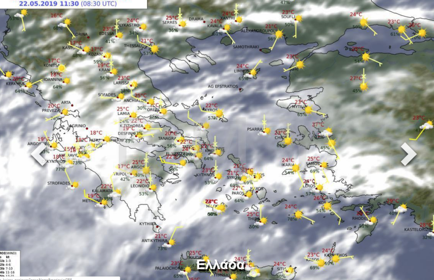The width and height of the screenshot is (434, 280).
Task: Select the Skyros sun icon
Action: coord(219,113)
